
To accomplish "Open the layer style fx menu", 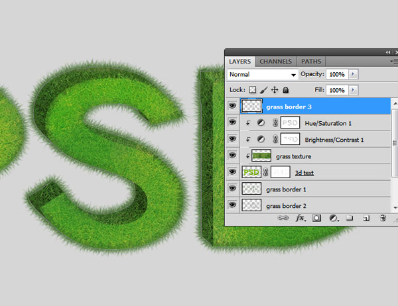I will (300, 217).
